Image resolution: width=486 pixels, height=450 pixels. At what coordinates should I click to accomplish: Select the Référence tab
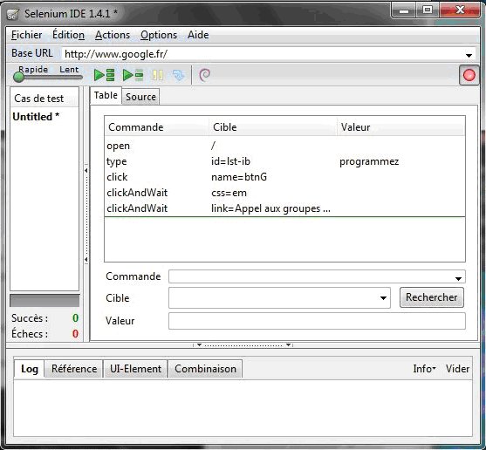(x=74, y=369)
